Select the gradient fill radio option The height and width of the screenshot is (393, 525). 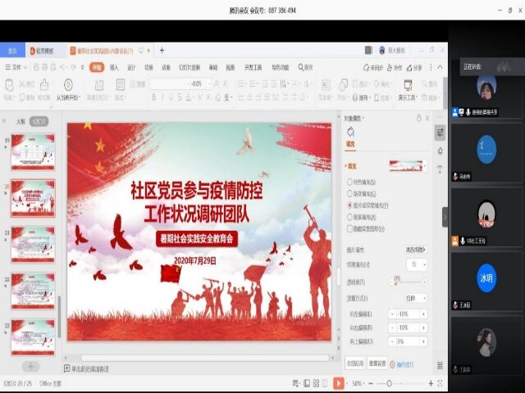(350, 193)
